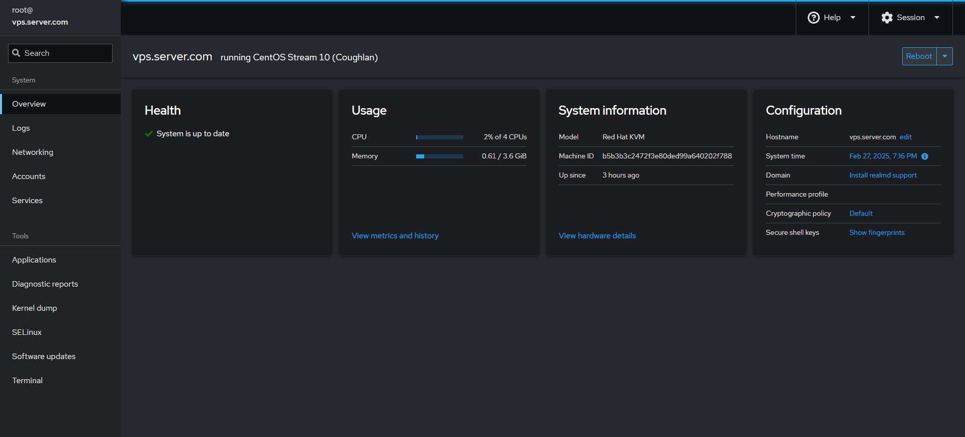Go to Accounts in the sidebar
This screenshot has width=965, height=437.
tap(60, 177)
